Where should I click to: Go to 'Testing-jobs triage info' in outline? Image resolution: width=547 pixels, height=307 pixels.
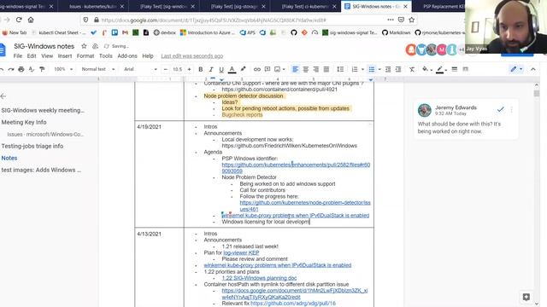[x=32, y=146]
